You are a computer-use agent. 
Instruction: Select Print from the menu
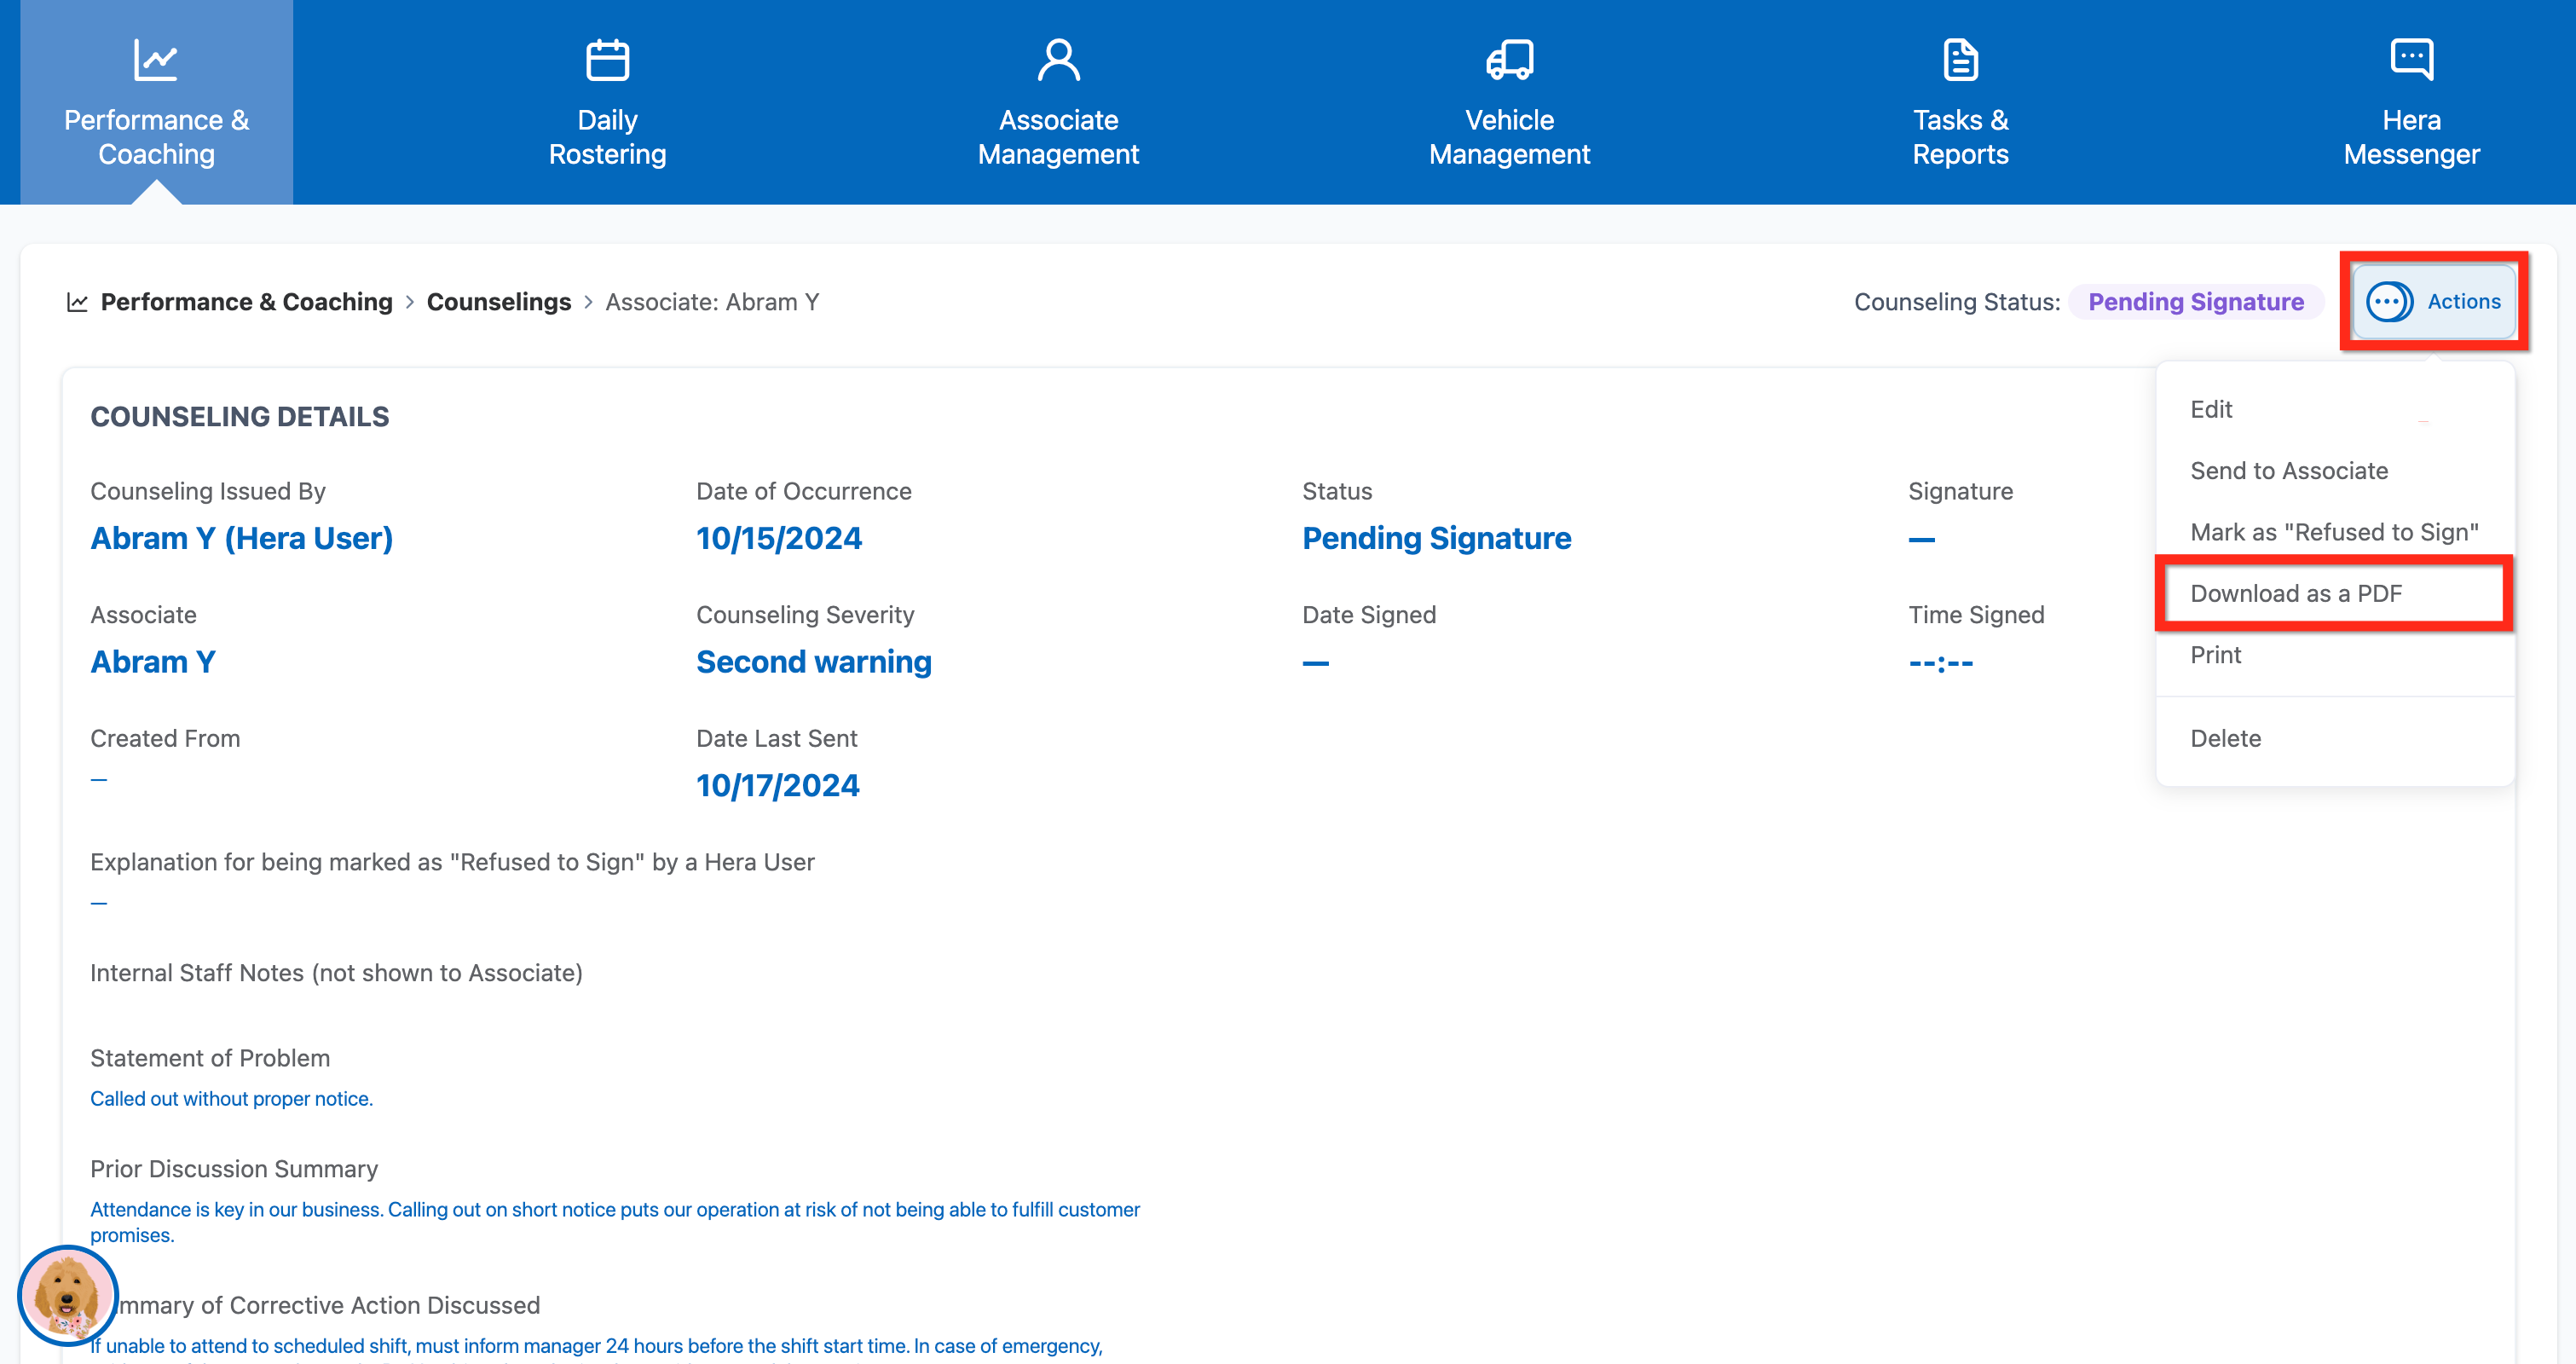[2215, 655]
